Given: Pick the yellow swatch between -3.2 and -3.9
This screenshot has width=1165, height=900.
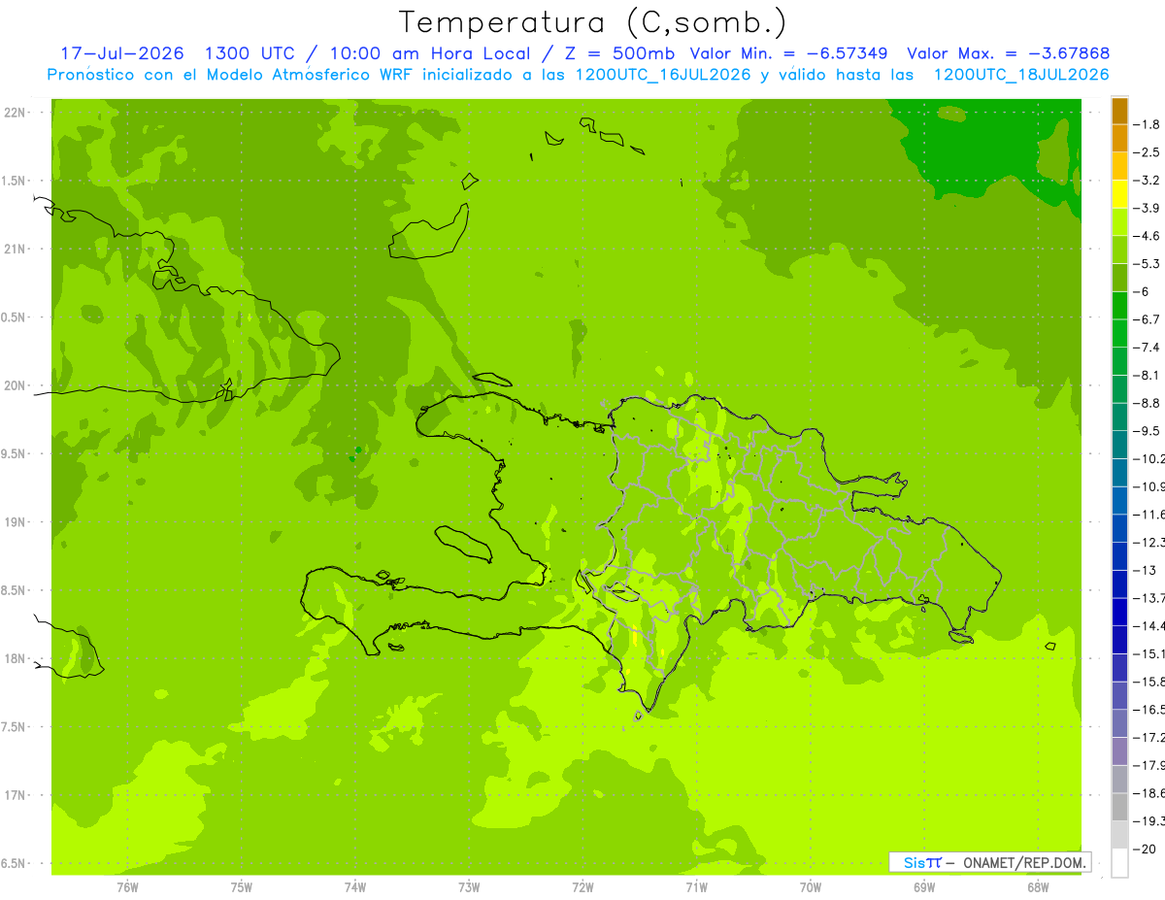Looking at the screenshot, I should (x=1119, y=194).
